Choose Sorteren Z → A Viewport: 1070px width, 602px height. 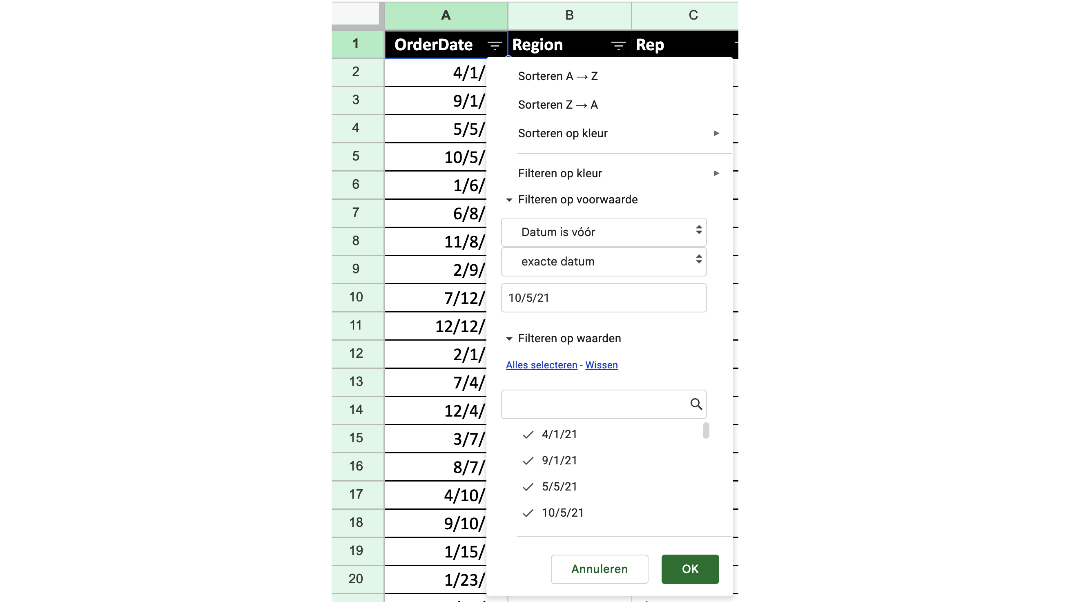pyautogui.click(x=557, y=105)
